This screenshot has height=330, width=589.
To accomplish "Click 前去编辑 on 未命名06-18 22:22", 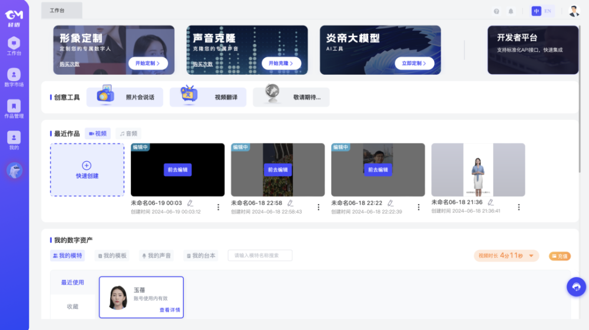I will 378,170.
